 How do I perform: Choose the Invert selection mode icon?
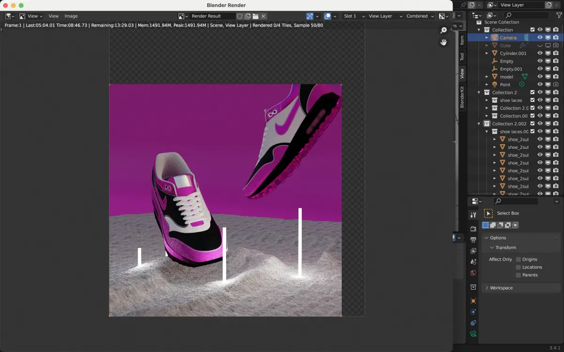coord(508,225)
